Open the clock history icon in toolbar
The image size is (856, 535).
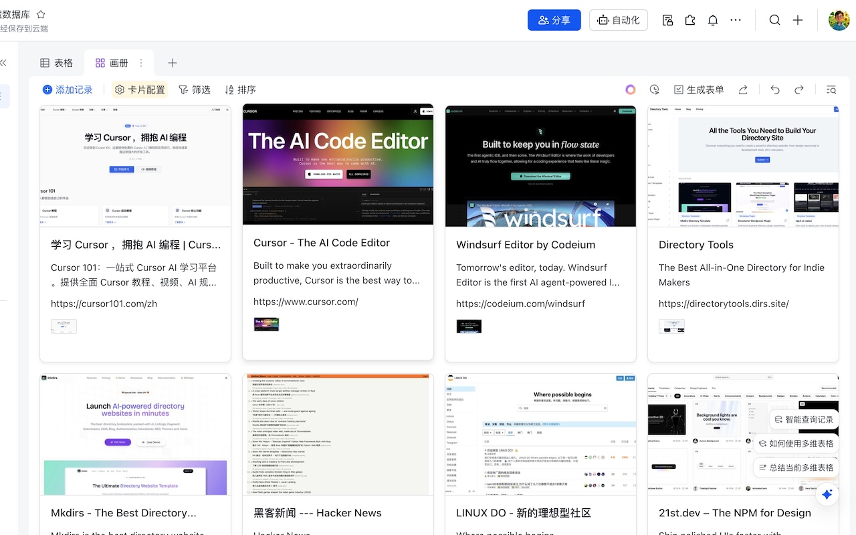[654, 90]
